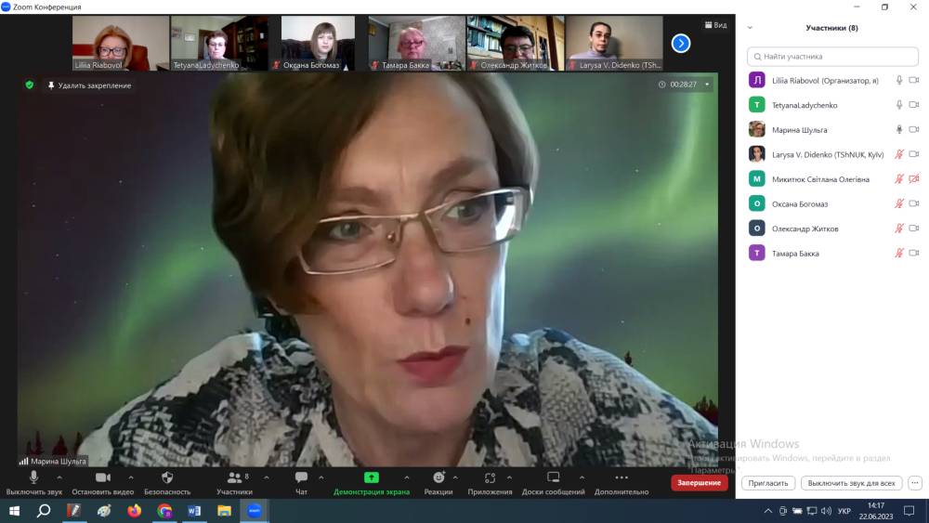
Task: Open the Participants (Участники) tab in toolbar
Action: [x=234, y=477]
